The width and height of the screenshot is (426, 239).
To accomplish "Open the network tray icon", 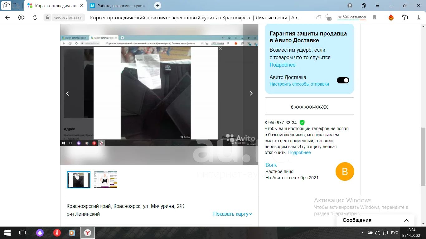I will point(385,233).
